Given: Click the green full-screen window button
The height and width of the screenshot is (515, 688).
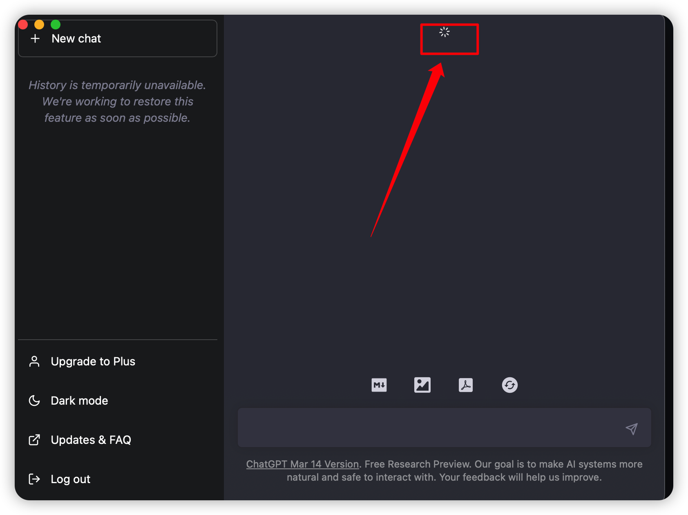Looking at the screenshot, I should [x=55, y=25].
